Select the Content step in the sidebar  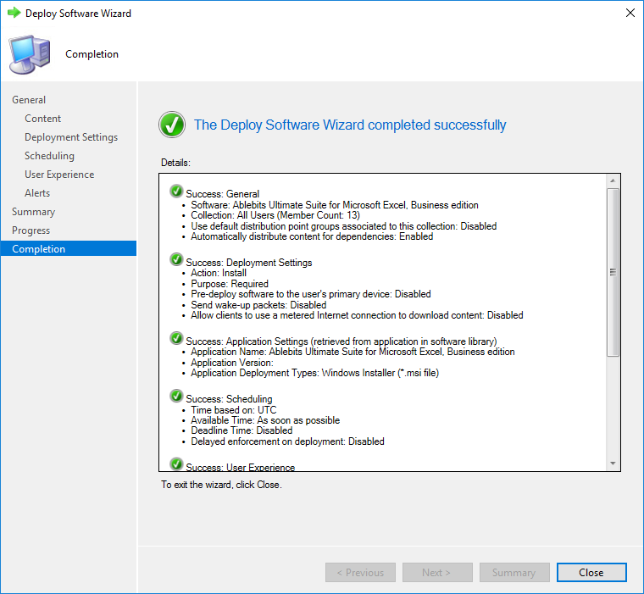42,119
